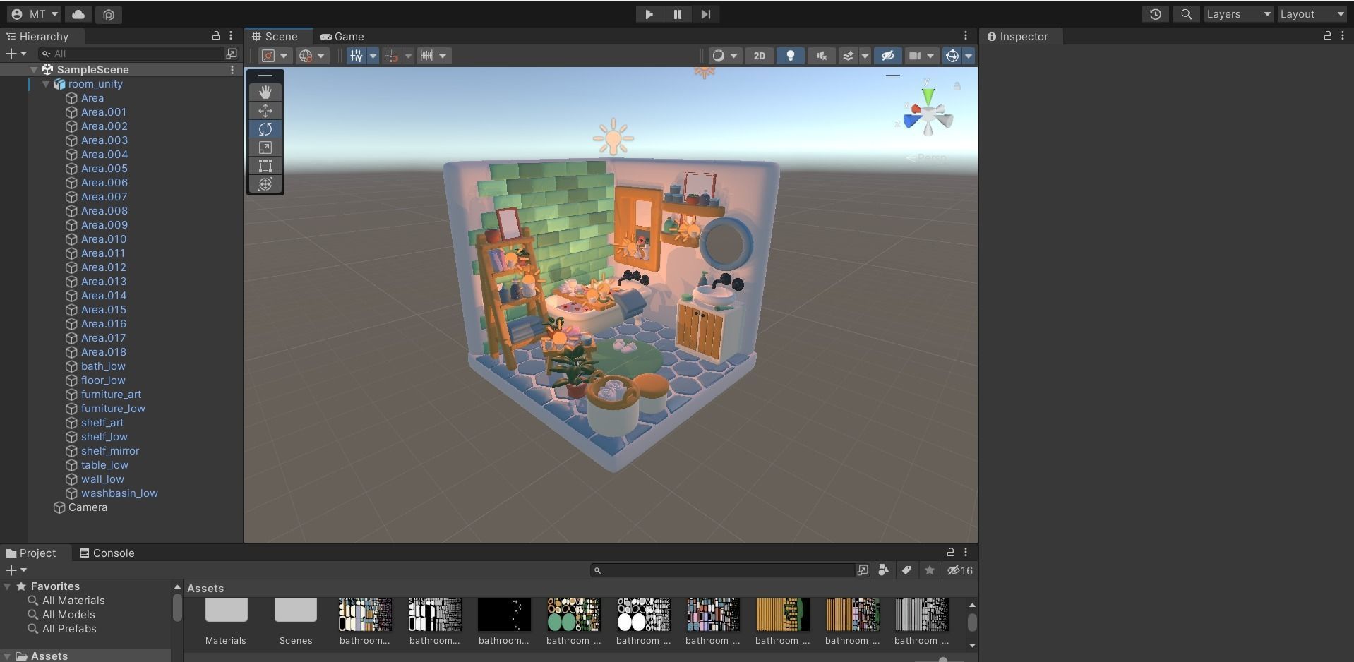
Task: Open the Layout dropdown
Action: click(1312, 14)
